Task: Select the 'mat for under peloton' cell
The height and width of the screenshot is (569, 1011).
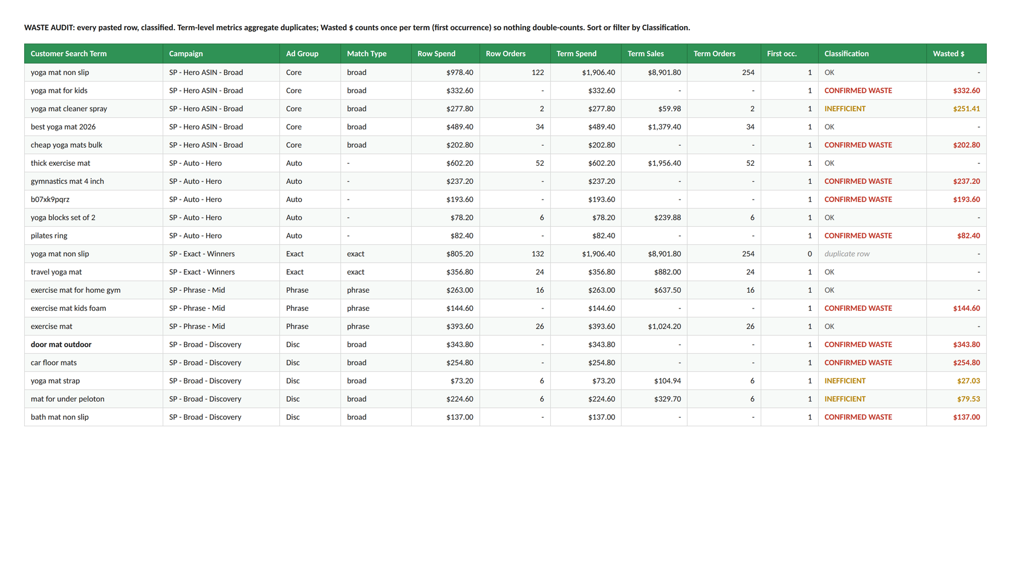Action: click(x=93, y=399)
